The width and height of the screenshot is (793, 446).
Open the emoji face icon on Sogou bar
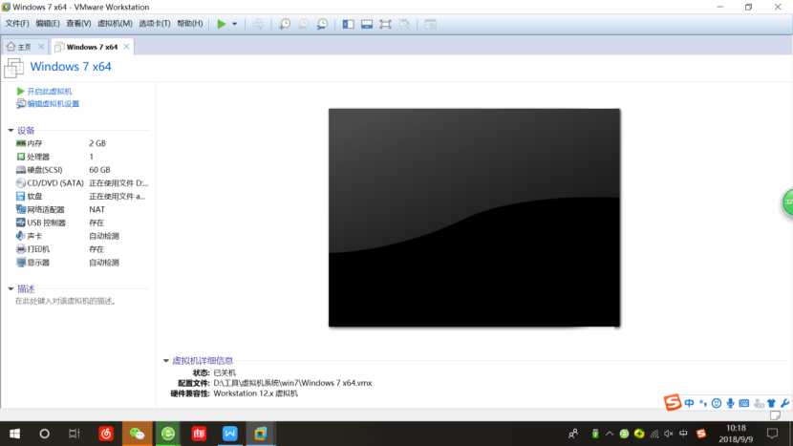click(717, 403)
